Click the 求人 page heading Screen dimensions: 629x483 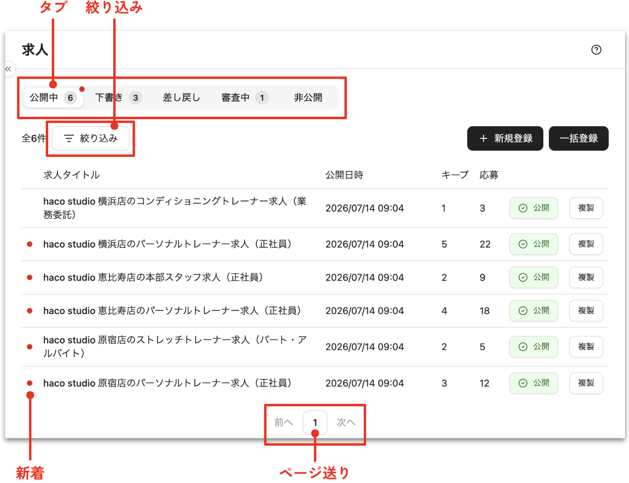click(35, 50)
